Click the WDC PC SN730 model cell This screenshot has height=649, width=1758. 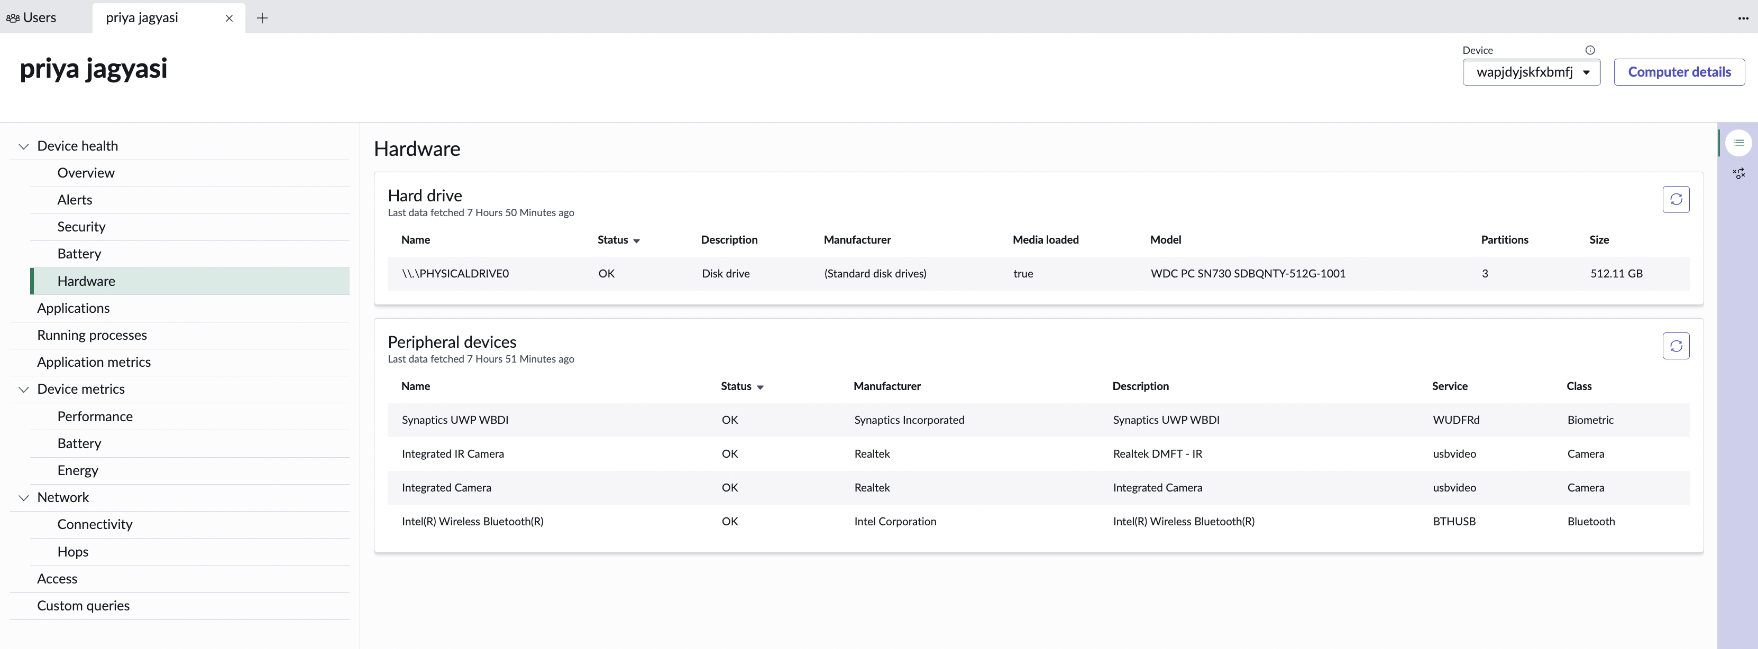(1248, 274)
